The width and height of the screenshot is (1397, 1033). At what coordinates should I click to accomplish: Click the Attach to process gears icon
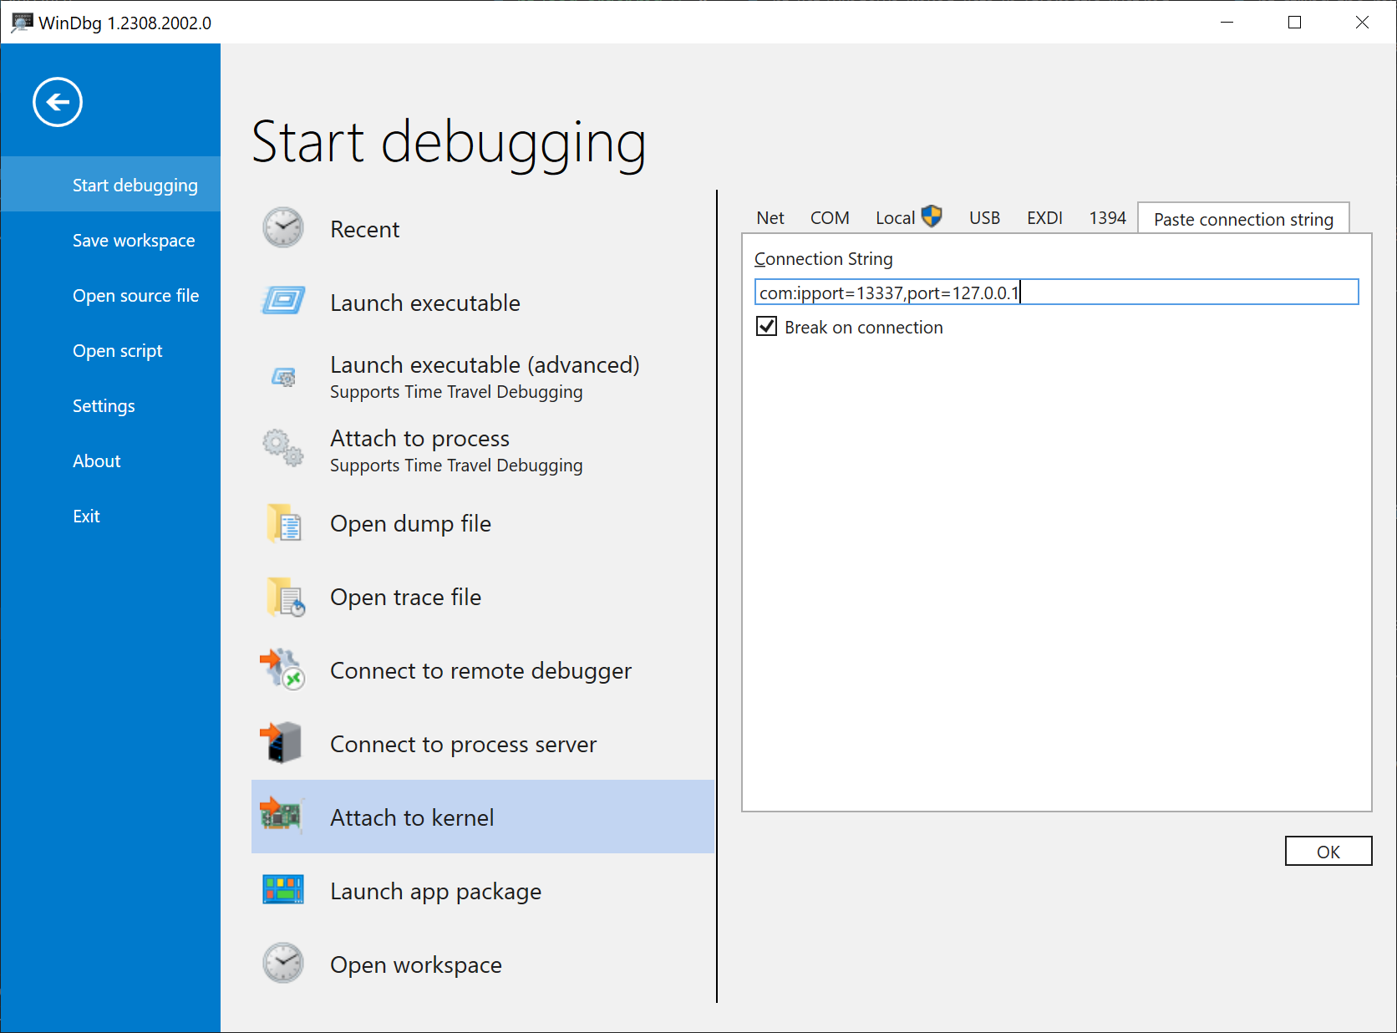283,448
